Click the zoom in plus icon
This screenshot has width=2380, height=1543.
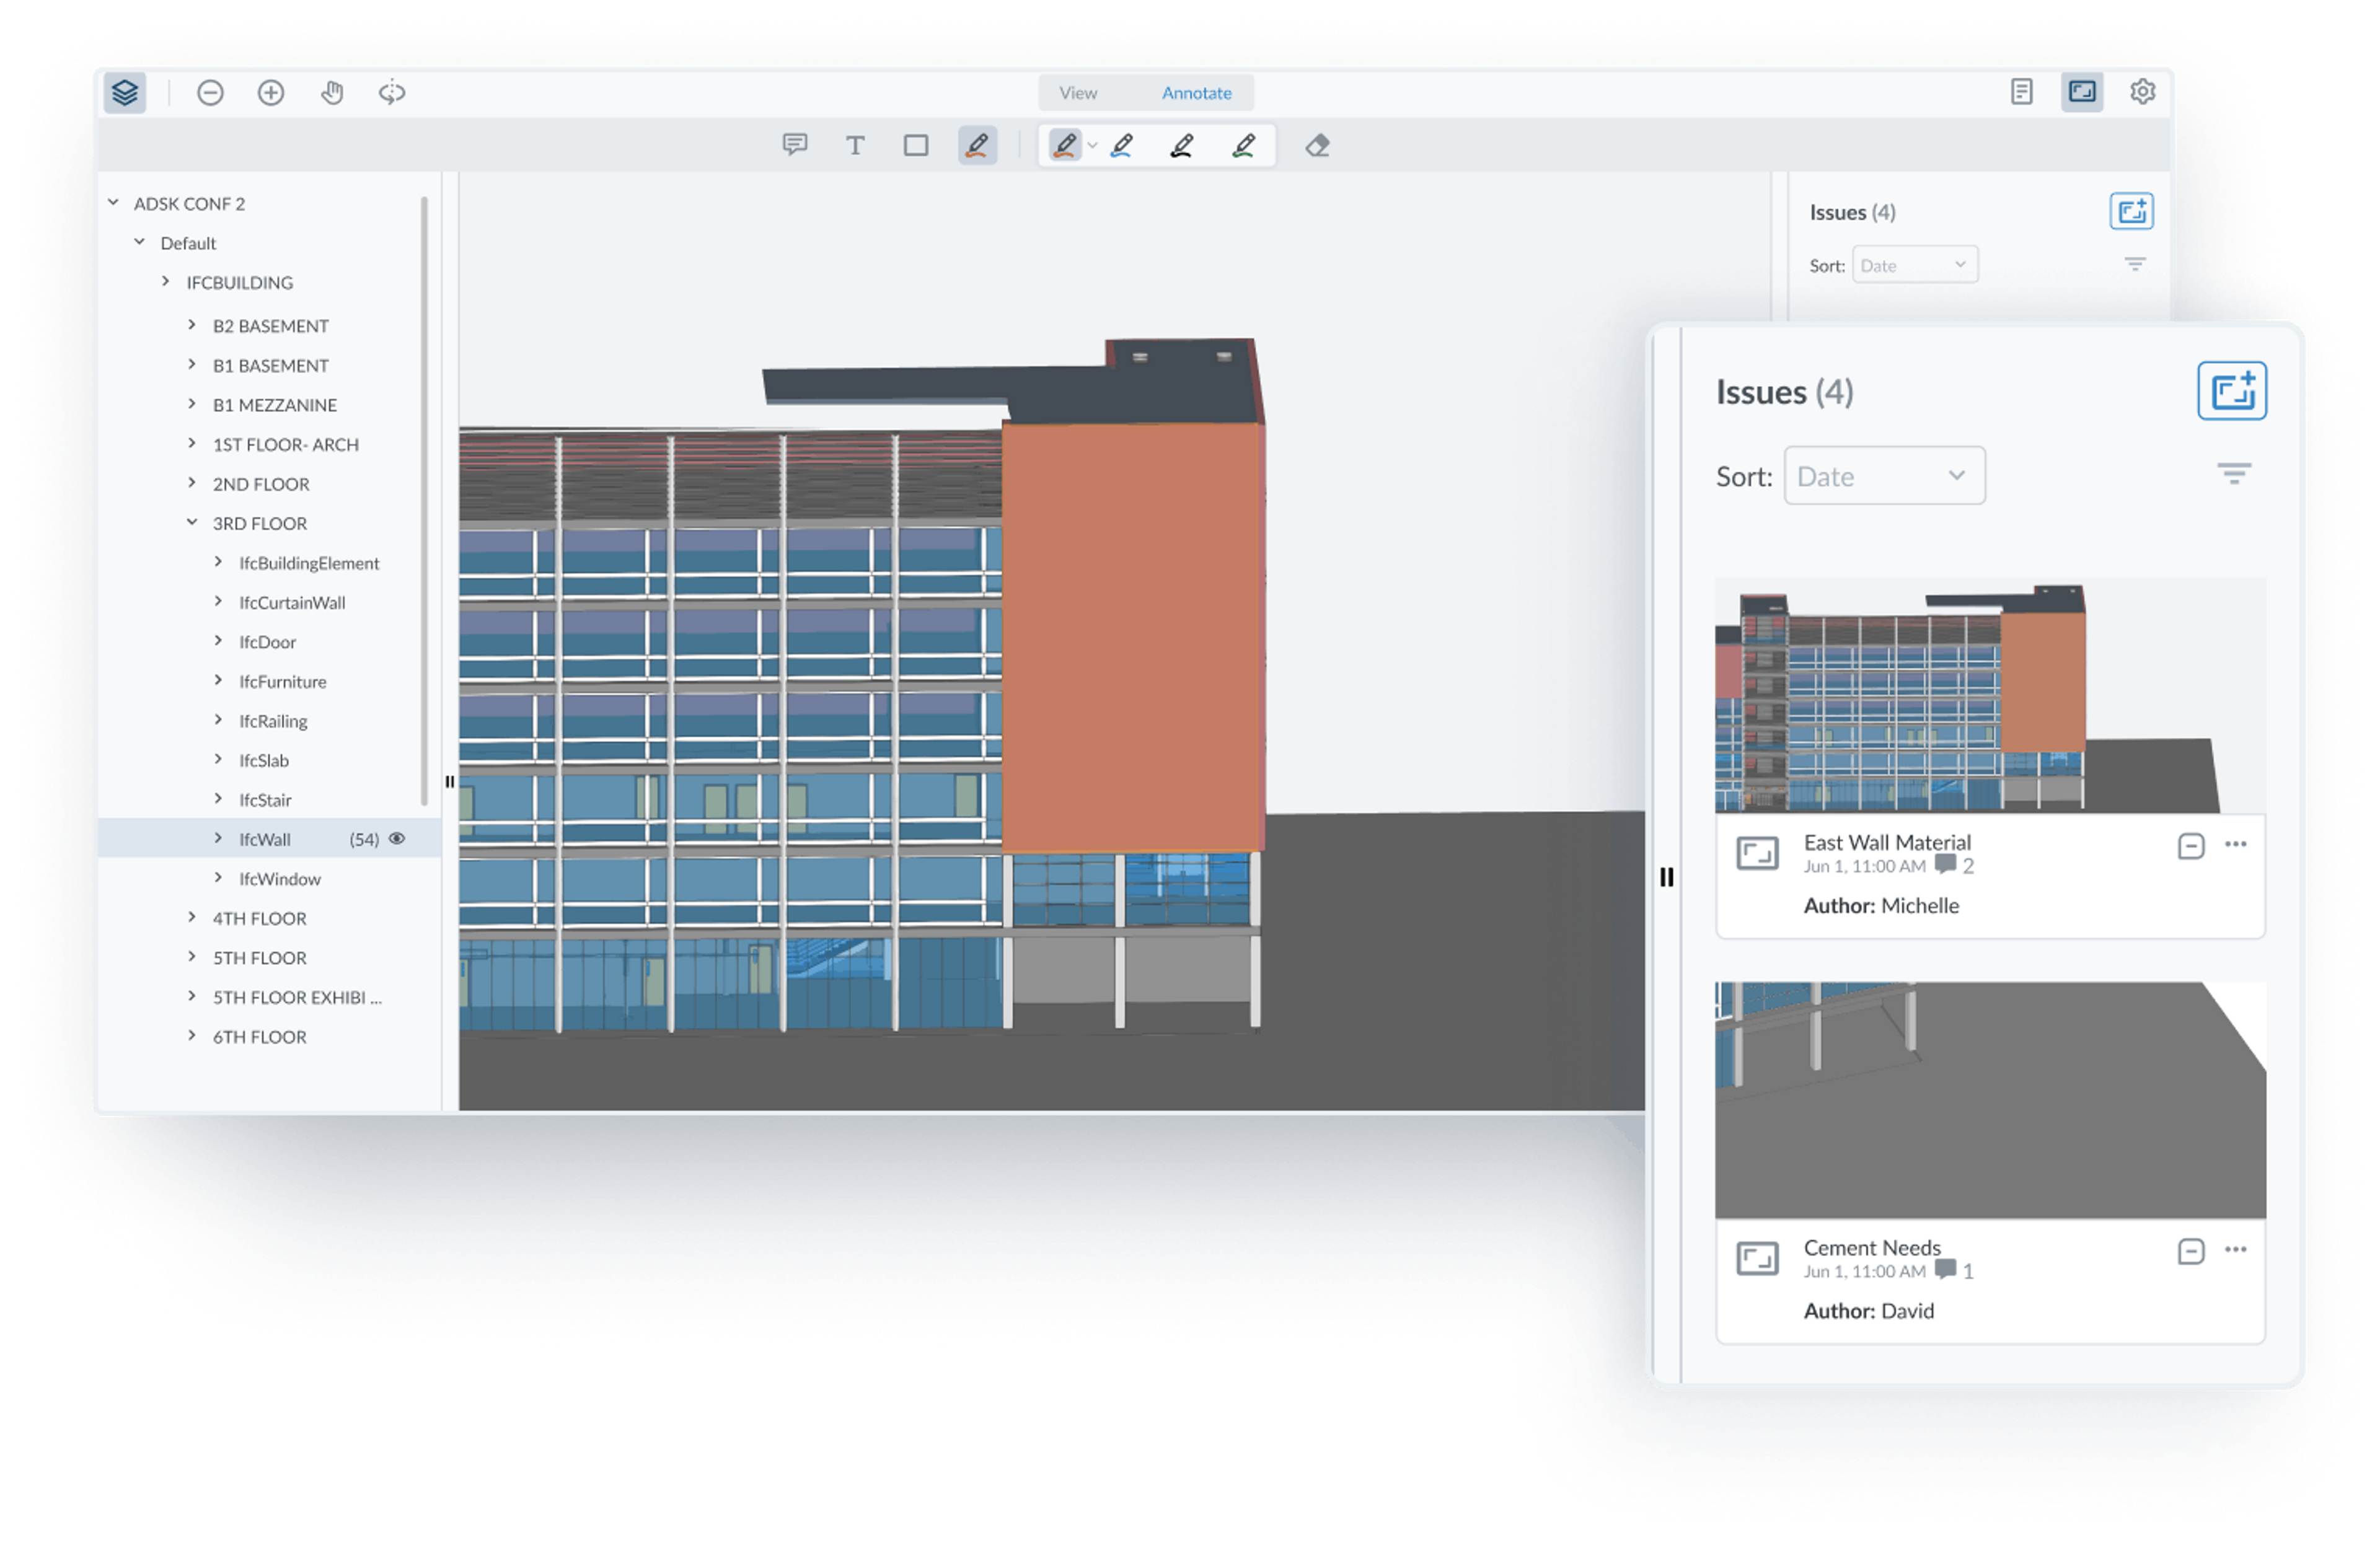[x=271, y=93]
